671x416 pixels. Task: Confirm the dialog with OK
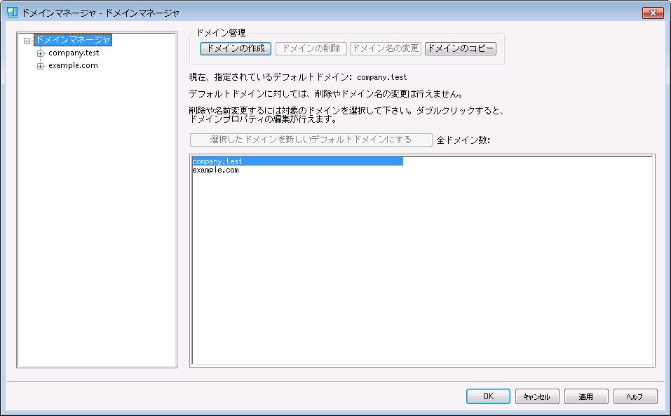pos(488,396)
